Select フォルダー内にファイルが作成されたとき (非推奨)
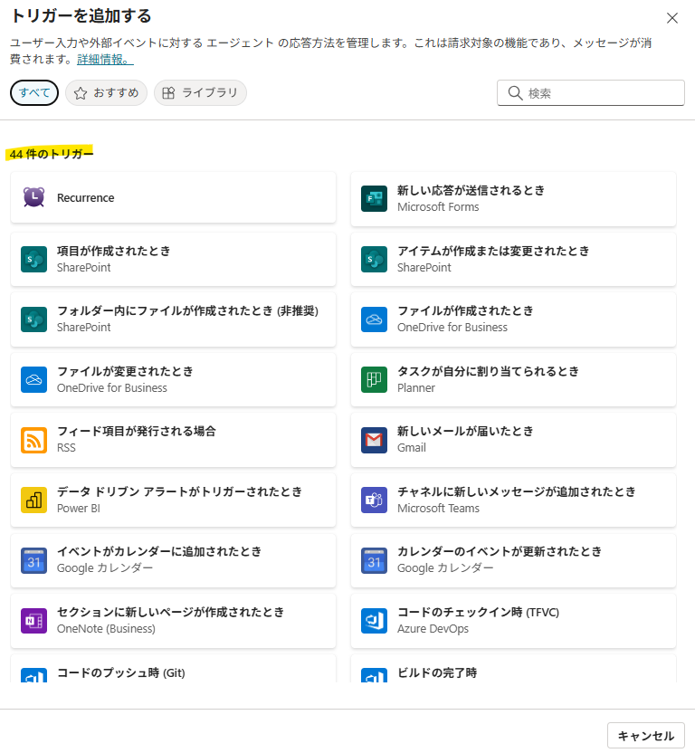Image resolution: width=695 pixels, height=753 pixels. point(173,319)
